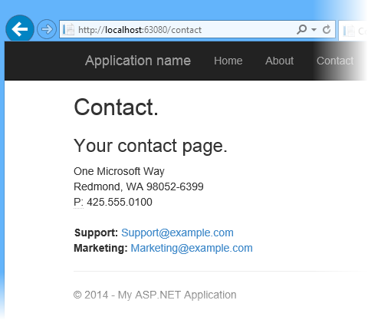Refresh the page using the reload icon
The image size is (368, 320).
(x=327, y=29)
